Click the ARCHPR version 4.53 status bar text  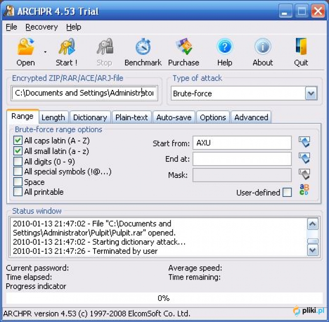click(x=97, y=313)
